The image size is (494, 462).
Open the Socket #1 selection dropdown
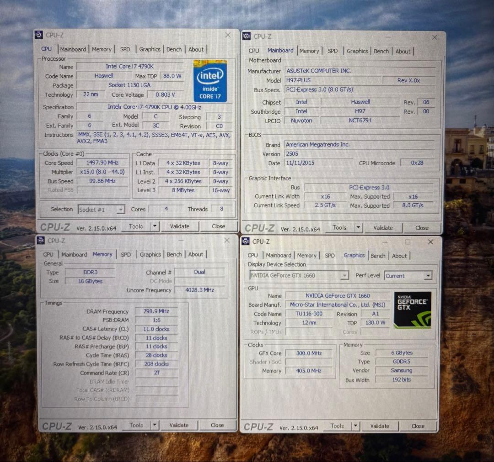[x=120, y=210]
